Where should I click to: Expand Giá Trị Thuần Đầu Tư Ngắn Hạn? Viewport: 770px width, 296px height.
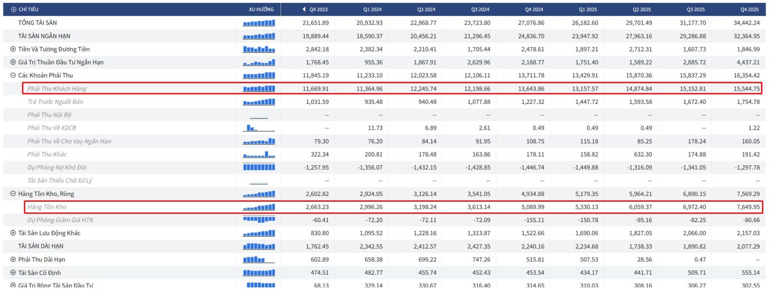click(13, 62)
